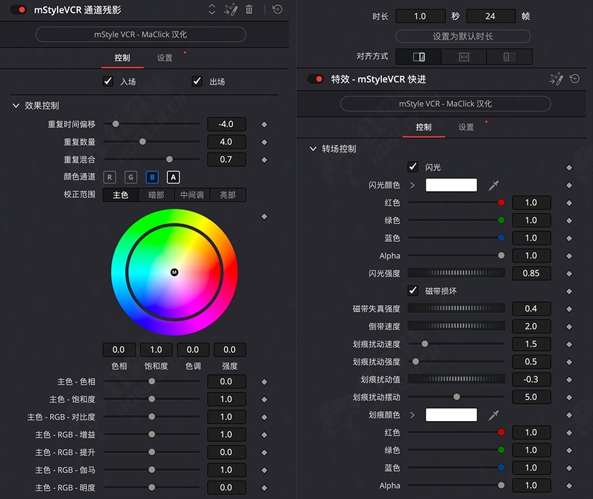This screenshot has width=593, height=499.
Task: Collapse the 效果控制 section
Action: coord(16,106)
